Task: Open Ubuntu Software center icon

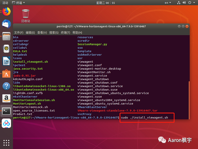Action: coord(6,73)
